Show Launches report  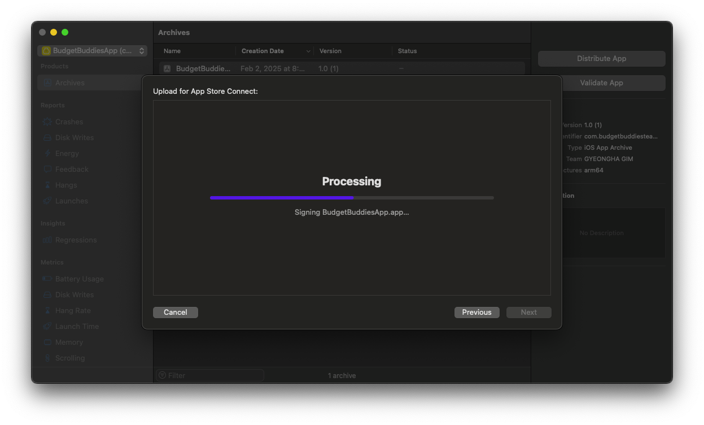[71, 201]
